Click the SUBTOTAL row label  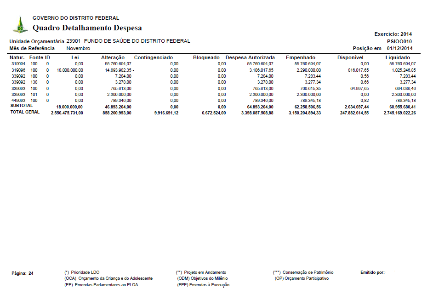click(22, 106)
